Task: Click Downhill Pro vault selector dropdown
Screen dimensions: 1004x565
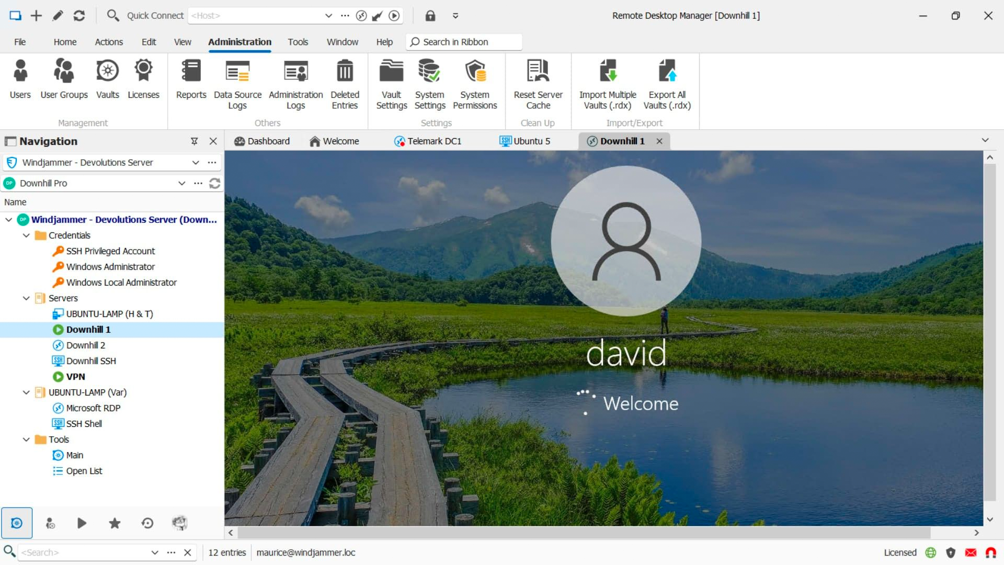Action: 181,183
